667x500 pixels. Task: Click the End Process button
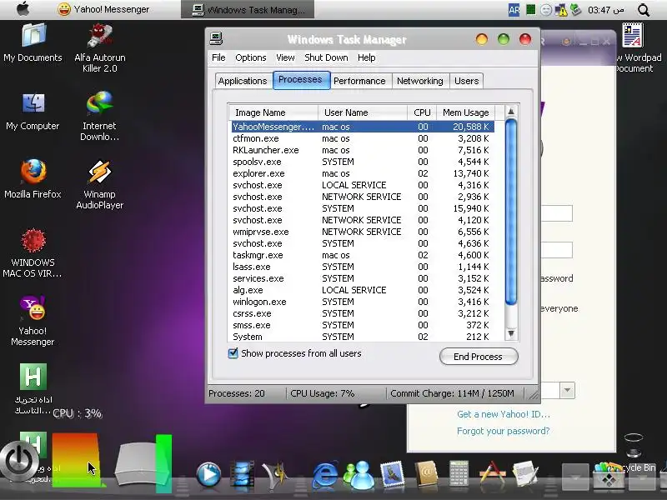[478, 357]
